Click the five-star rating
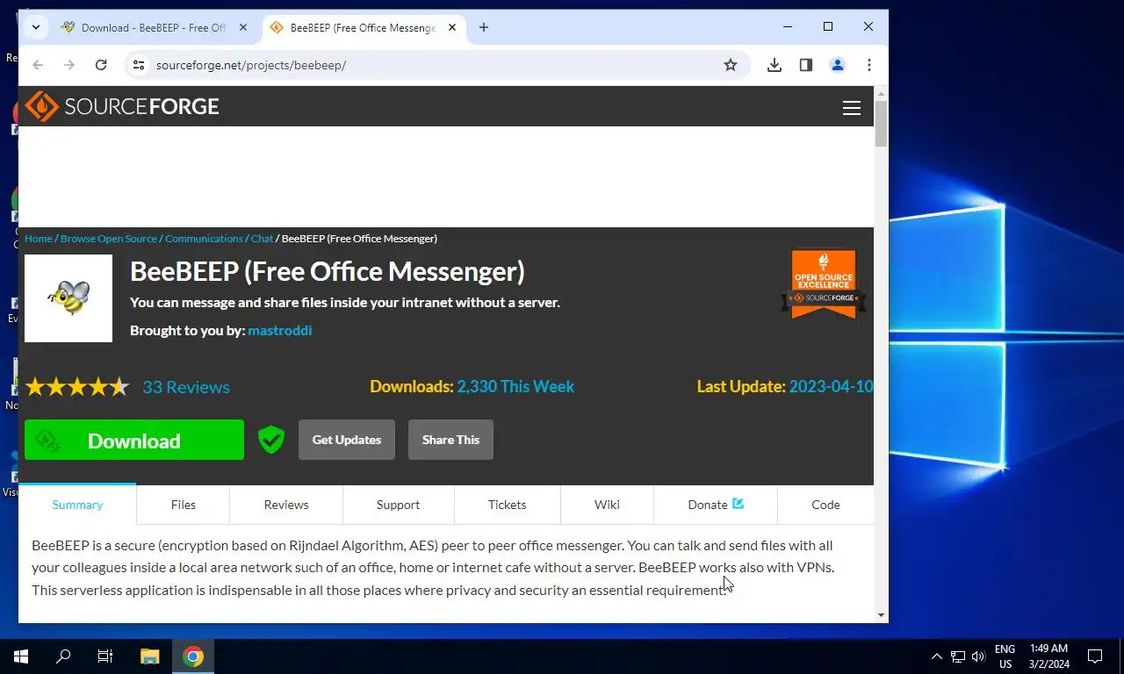Image resolution: width=1124 pixels, height=674 pixels. tap(77, 387)
